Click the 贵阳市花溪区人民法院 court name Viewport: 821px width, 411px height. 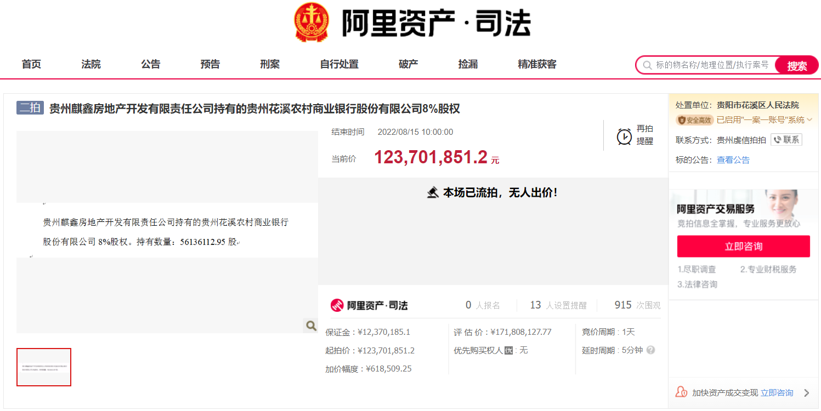(758, 105)
